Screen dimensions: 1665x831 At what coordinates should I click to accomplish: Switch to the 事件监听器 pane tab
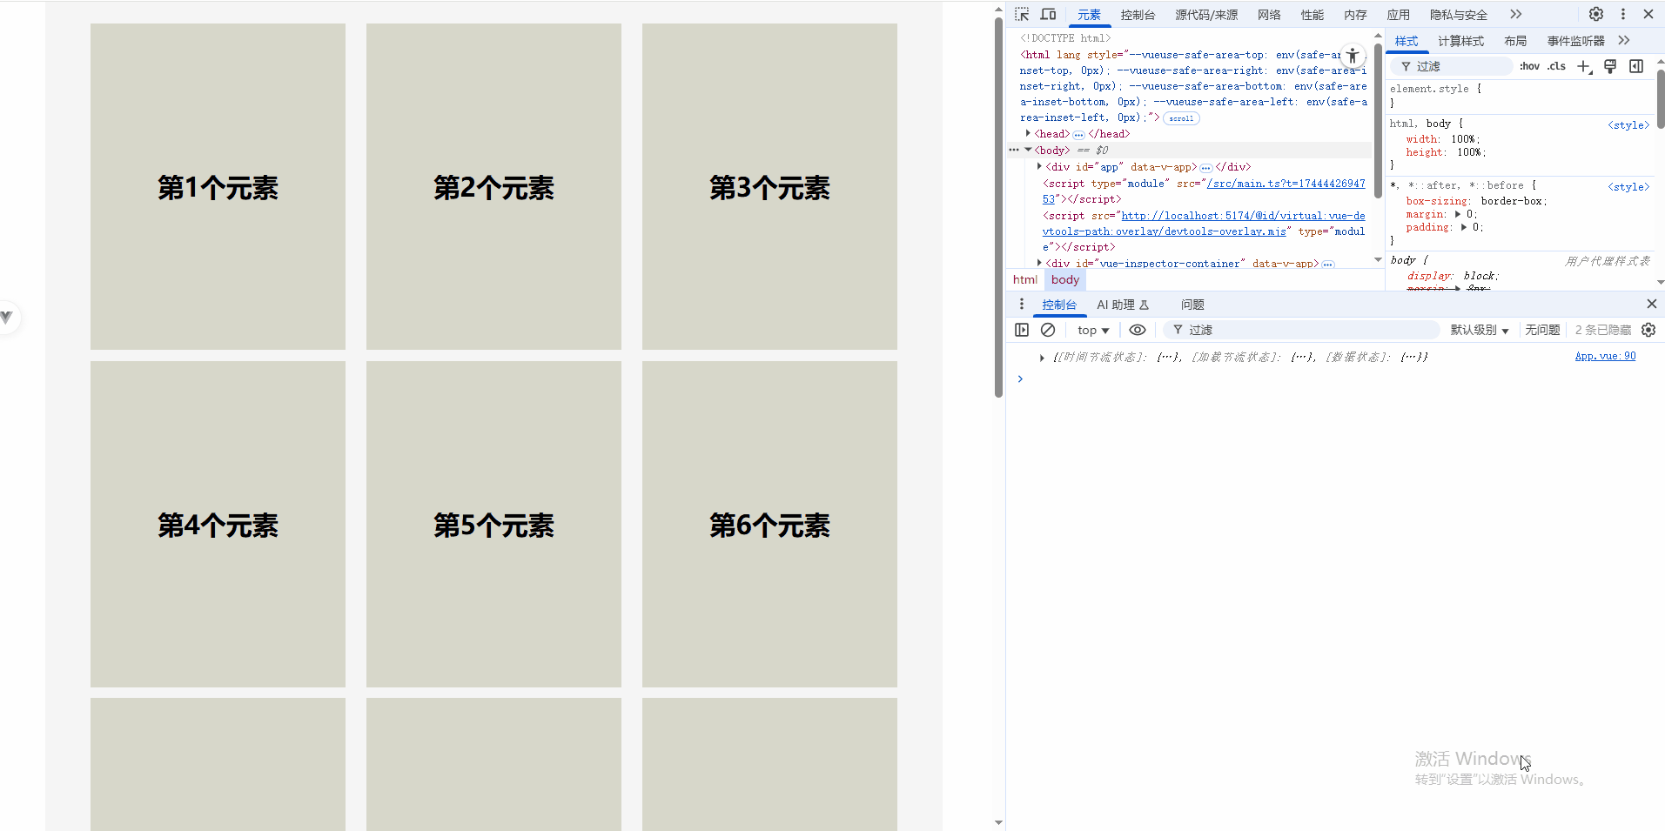(x=1575, y=41)
